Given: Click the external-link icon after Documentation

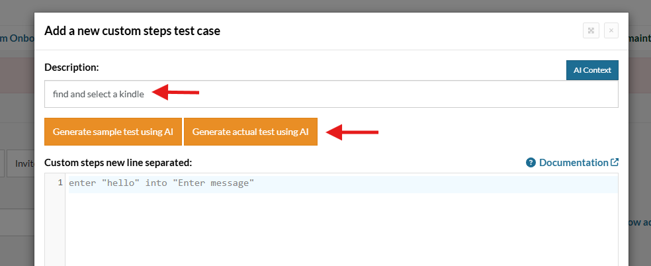Looking at the screenshot, I should (x=615, y=163).
